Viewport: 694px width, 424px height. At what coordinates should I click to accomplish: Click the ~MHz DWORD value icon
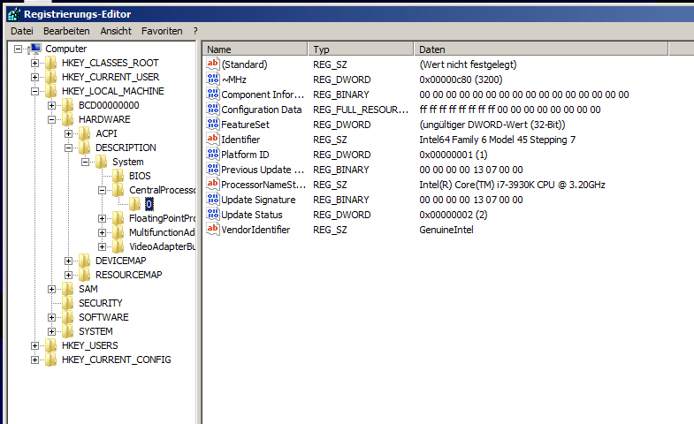pyautogui.click(x=213, y=79)
